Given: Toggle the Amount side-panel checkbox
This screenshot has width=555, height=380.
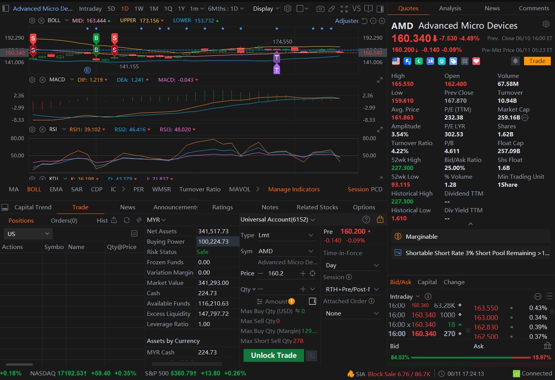Looking at the screenshot, I should [x=312, y=301].
